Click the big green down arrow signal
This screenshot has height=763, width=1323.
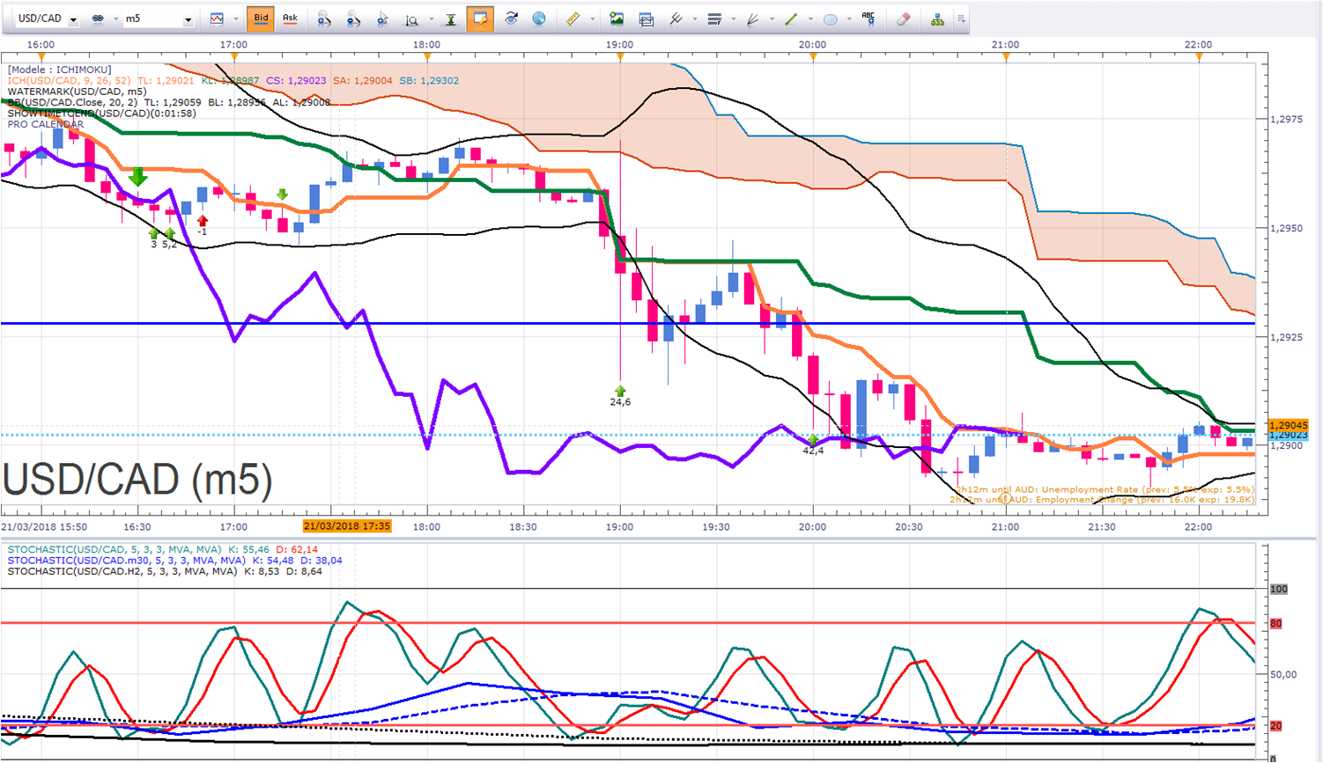click(137, 177)
